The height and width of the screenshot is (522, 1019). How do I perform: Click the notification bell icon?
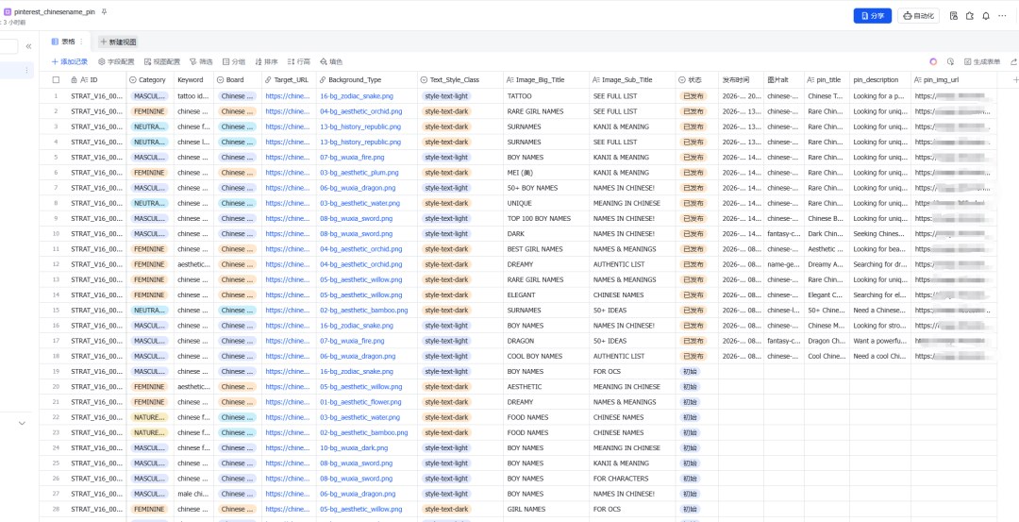click(986, 16)
